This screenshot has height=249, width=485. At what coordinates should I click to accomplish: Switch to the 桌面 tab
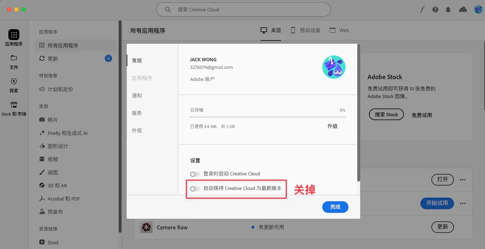pyautogui.click(x=271, y=30)
